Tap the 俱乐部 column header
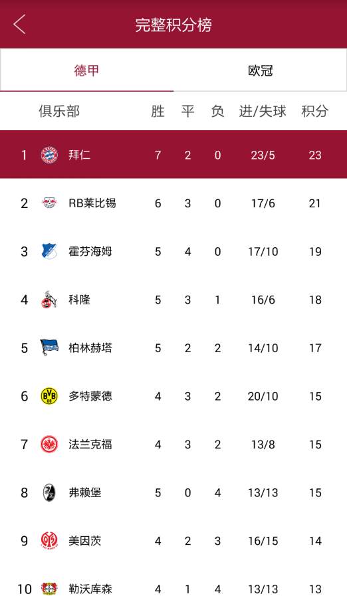347x598 pixels. pyautogui.click(x=59, y=111)
